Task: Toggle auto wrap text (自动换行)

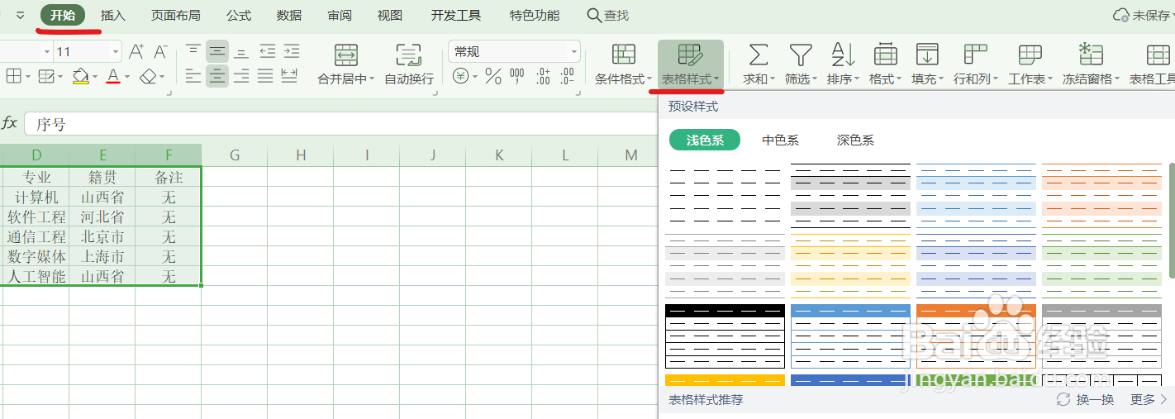Action: (409, 65)
